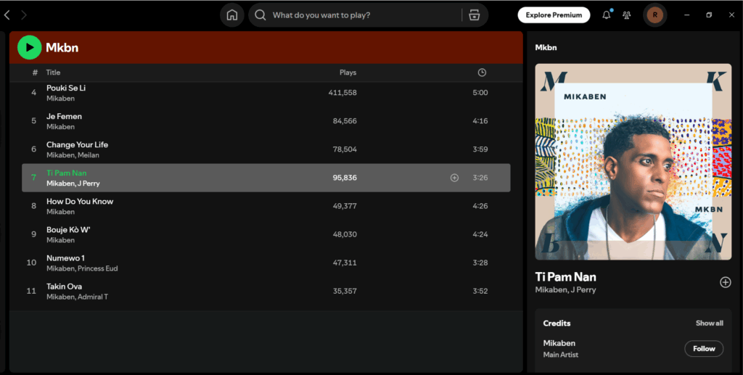Open Friend Activity icon

click(626, 15)
